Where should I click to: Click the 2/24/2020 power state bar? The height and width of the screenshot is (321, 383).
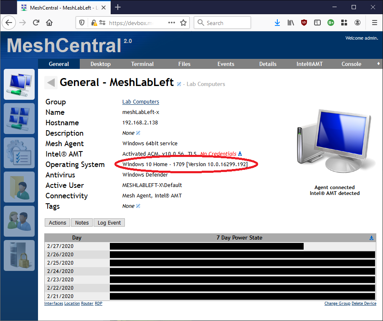click(243, 271)
